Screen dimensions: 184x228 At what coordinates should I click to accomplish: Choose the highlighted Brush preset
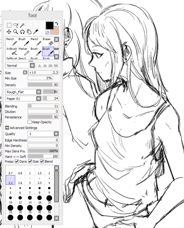[48, 51]
